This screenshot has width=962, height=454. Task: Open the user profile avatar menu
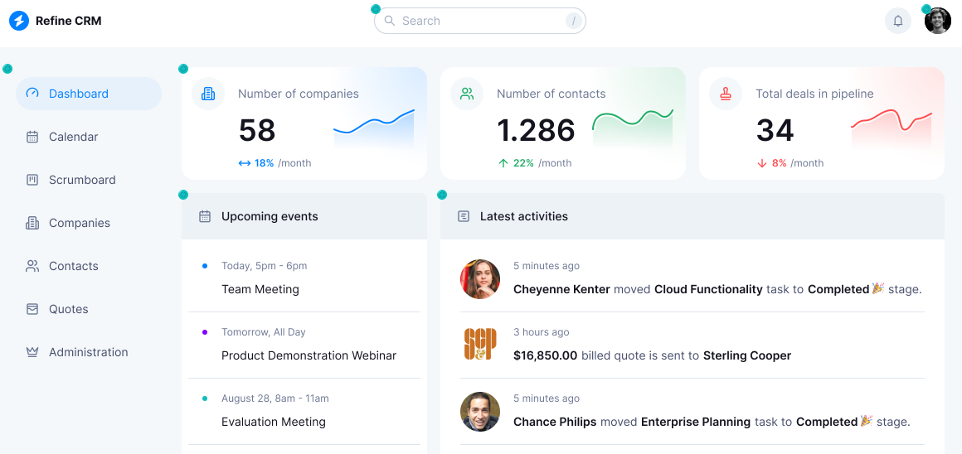pyautogui.click(x=937, y=21)
